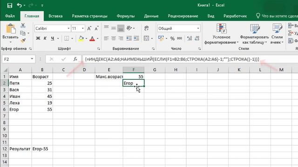The image size is (298, 167).
Task: Apply thousands separator 000 format
Action: (x=179, y=39)
